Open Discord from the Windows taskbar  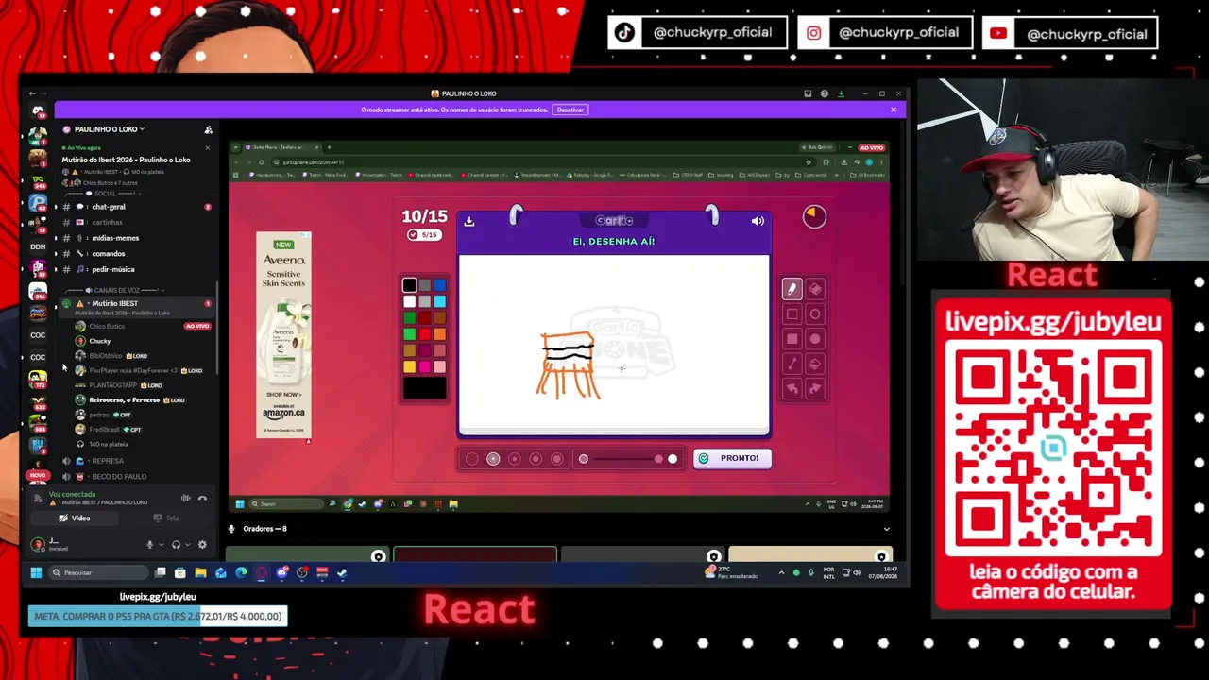click(281, 572)
